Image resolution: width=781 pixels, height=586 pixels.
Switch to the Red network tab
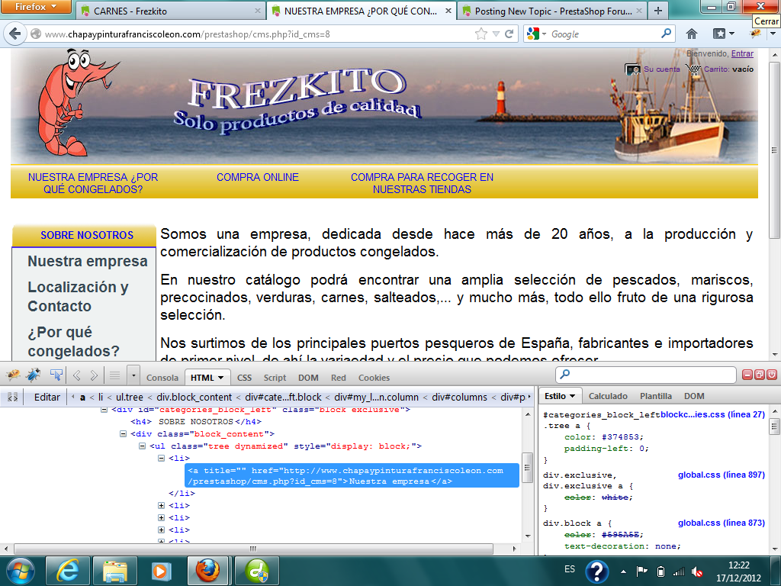(338, 378)
